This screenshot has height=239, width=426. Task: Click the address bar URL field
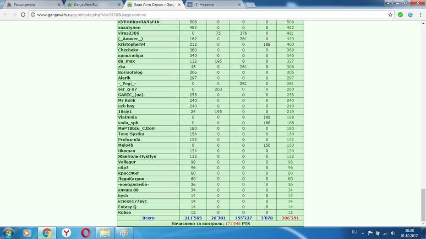(211, 15)
